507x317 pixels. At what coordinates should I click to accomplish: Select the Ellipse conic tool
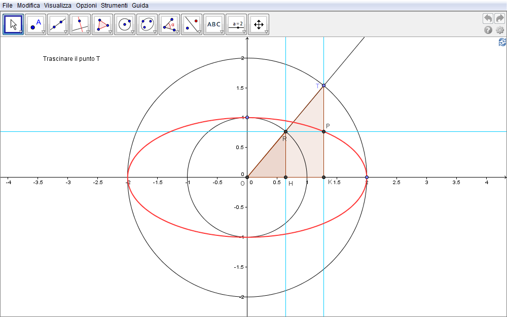coord(147,24)
